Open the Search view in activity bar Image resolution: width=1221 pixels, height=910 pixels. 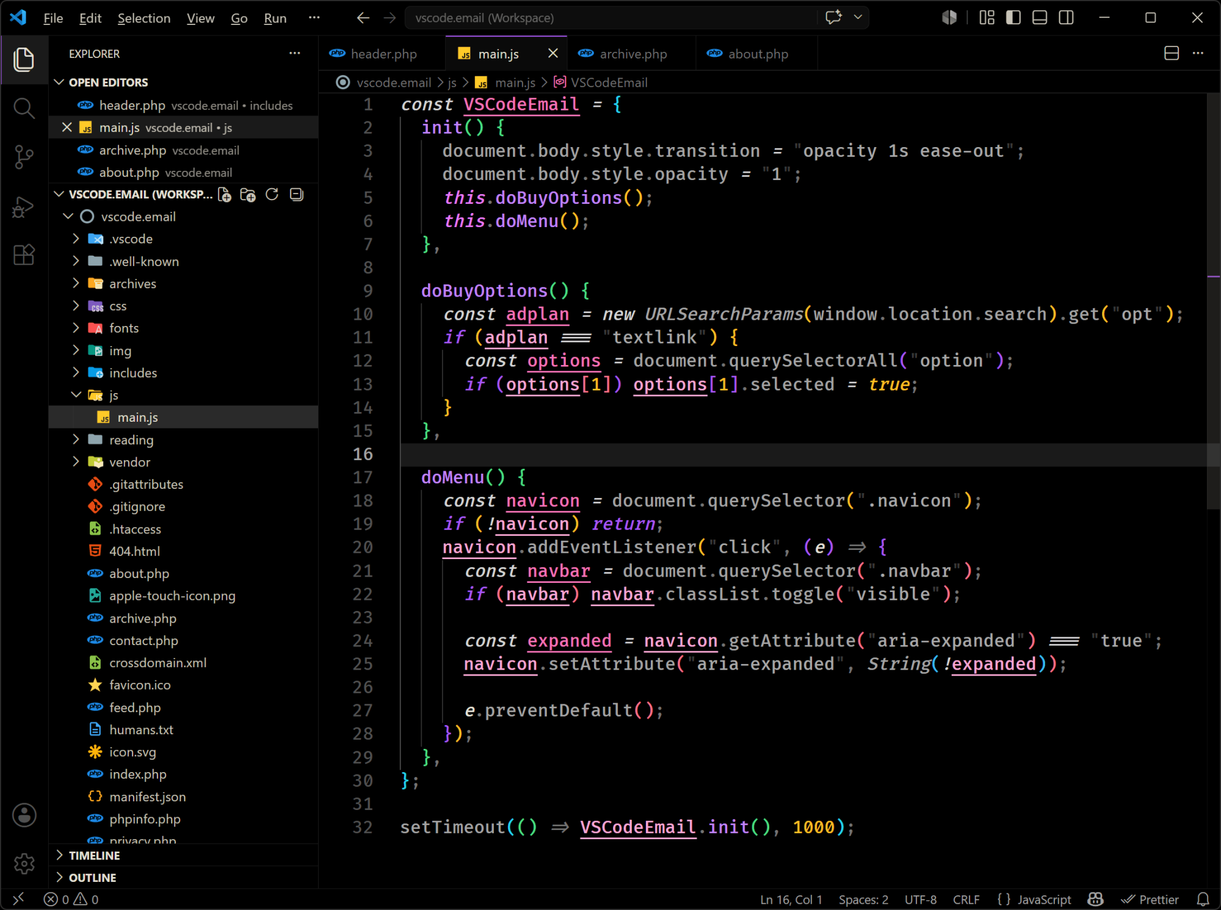(24, 108)
